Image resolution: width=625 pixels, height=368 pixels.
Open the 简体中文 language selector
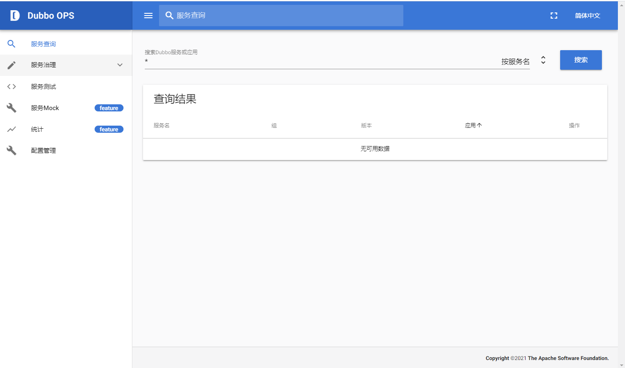[x=587, y=16]
